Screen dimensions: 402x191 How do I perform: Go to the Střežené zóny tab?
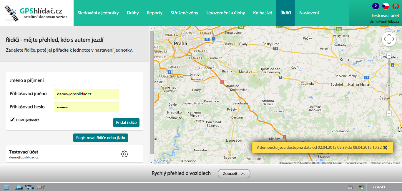(x=184, y=13)
